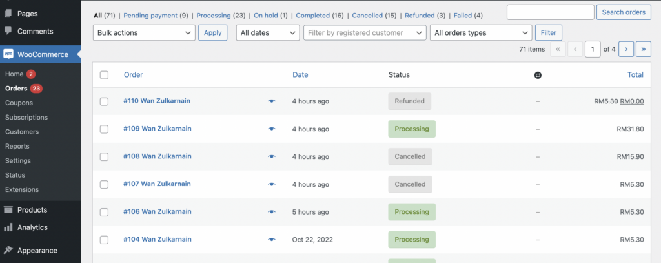Screen dimensions: 661x263
Task: Click the Analytics bar chart icon
Action: pyautogui.click(x=8, y=227)
